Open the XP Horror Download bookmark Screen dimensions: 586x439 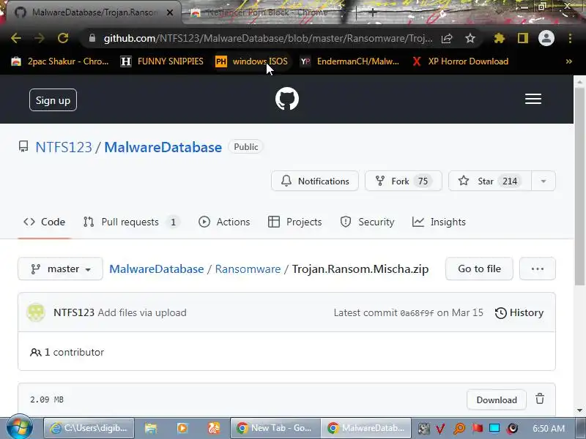pos(461,61)
